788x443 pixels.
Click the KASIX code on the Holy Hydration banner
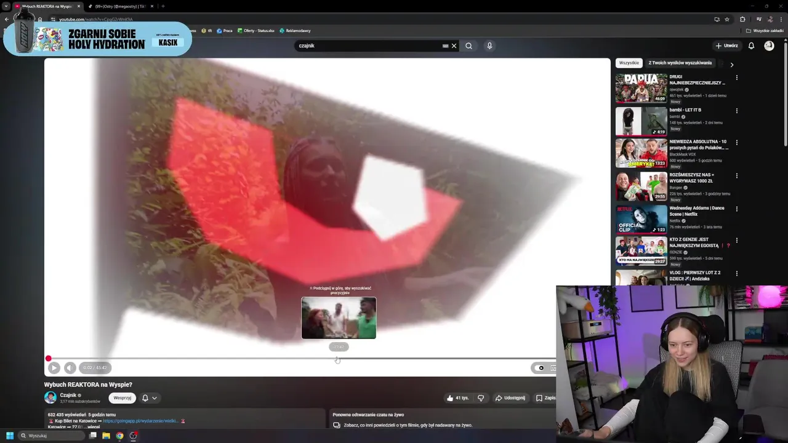tap(168, 42)
